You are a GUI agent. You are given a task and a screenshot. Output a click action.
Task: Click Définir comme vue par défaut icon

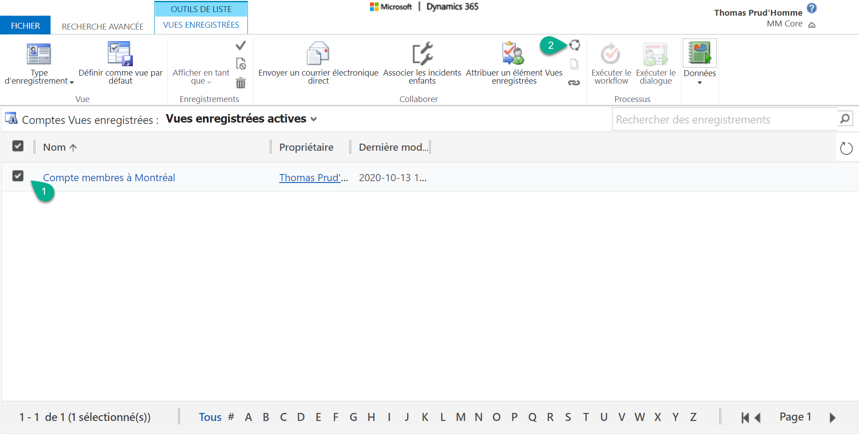pyautogui.click(x=120, y=54)
